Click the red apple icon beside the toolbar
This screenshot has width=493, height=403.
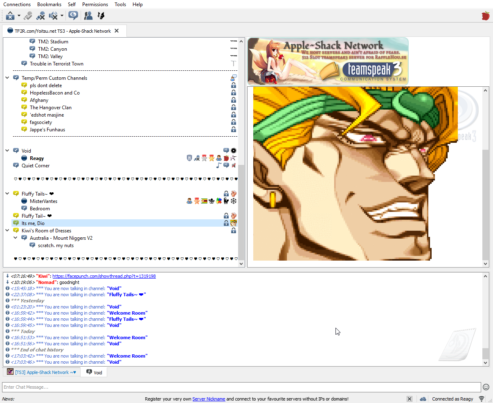point(486,16)
